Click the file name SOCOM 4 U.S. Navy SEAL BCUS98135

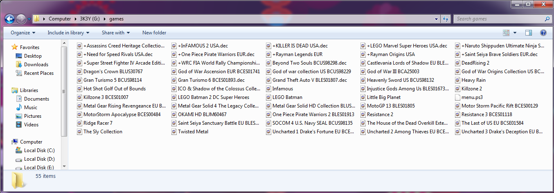point(313,123)
